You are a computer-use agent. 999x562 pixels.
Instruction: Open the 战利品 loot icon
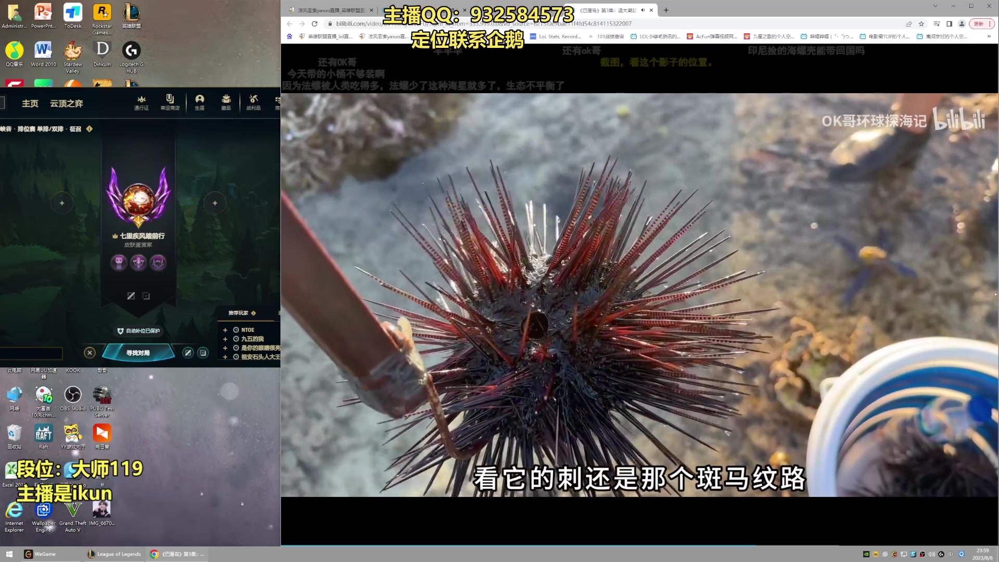pyautogui.click(x=253, y=103)
